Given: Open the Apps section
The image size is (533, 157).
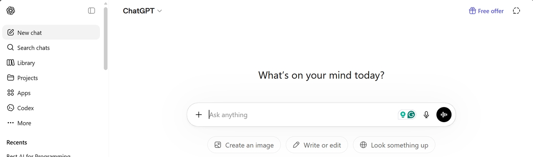Looking at the screenshot, I should [x=51, y=93].
